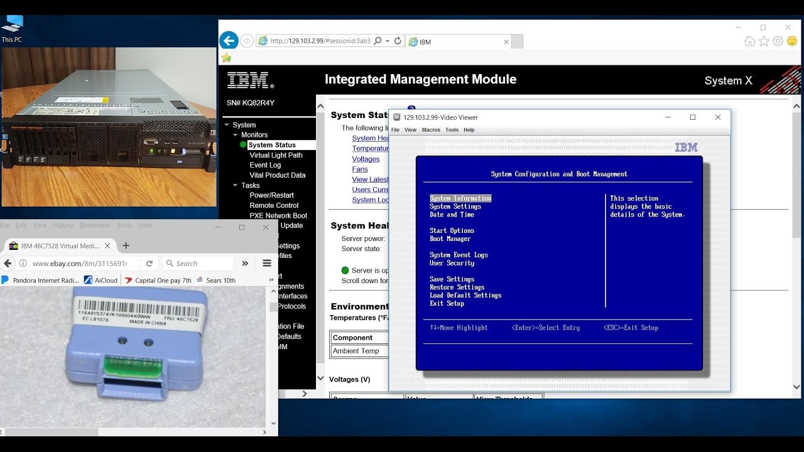
Task: Open Macros menu in Video Viewer
Action: point(431,130)
